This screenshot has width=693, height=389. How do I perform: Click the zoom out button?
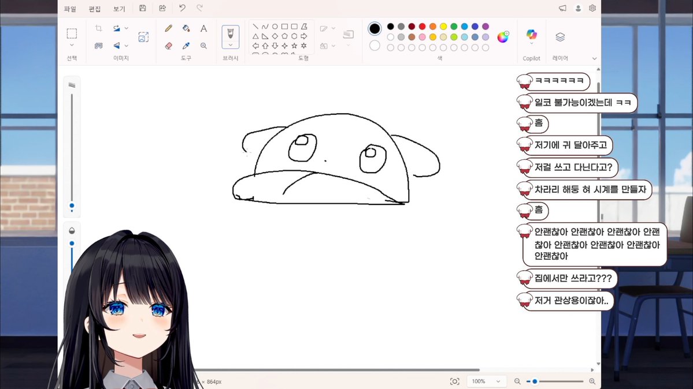coord(517,381)
